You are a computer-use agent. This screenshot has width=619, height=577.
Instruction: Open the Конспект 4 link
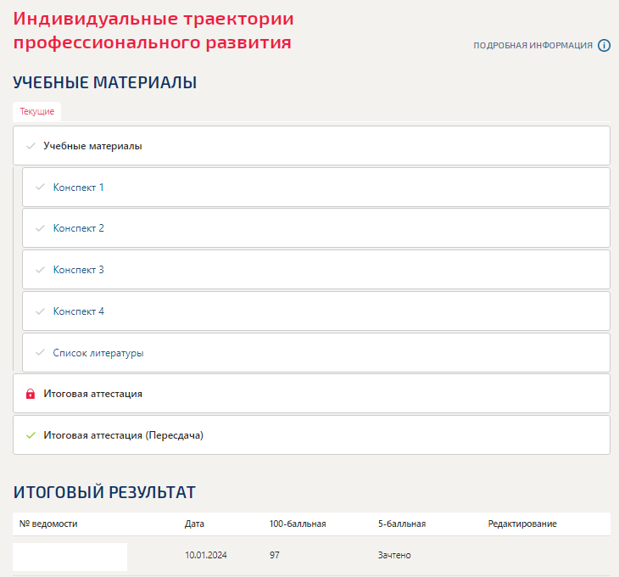[x=79, y=311]
